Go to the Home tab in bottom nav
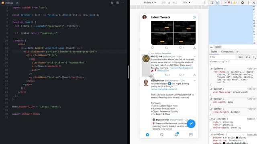 [147, 135]
